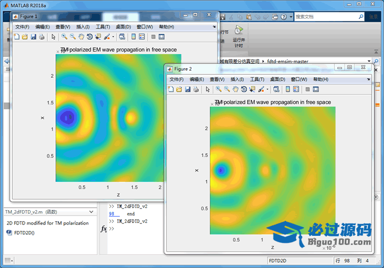Select Edit Plot arrow in Figure 2 toolbar
384x268 pixels.
[208, 90]
